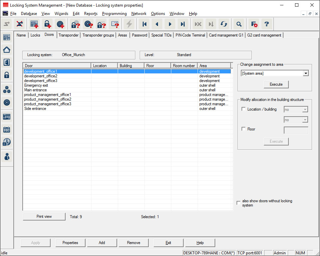Click the add new lock toolbar icon
The image size is (320, 256).
pyautogui.click(x=48, y=24)
